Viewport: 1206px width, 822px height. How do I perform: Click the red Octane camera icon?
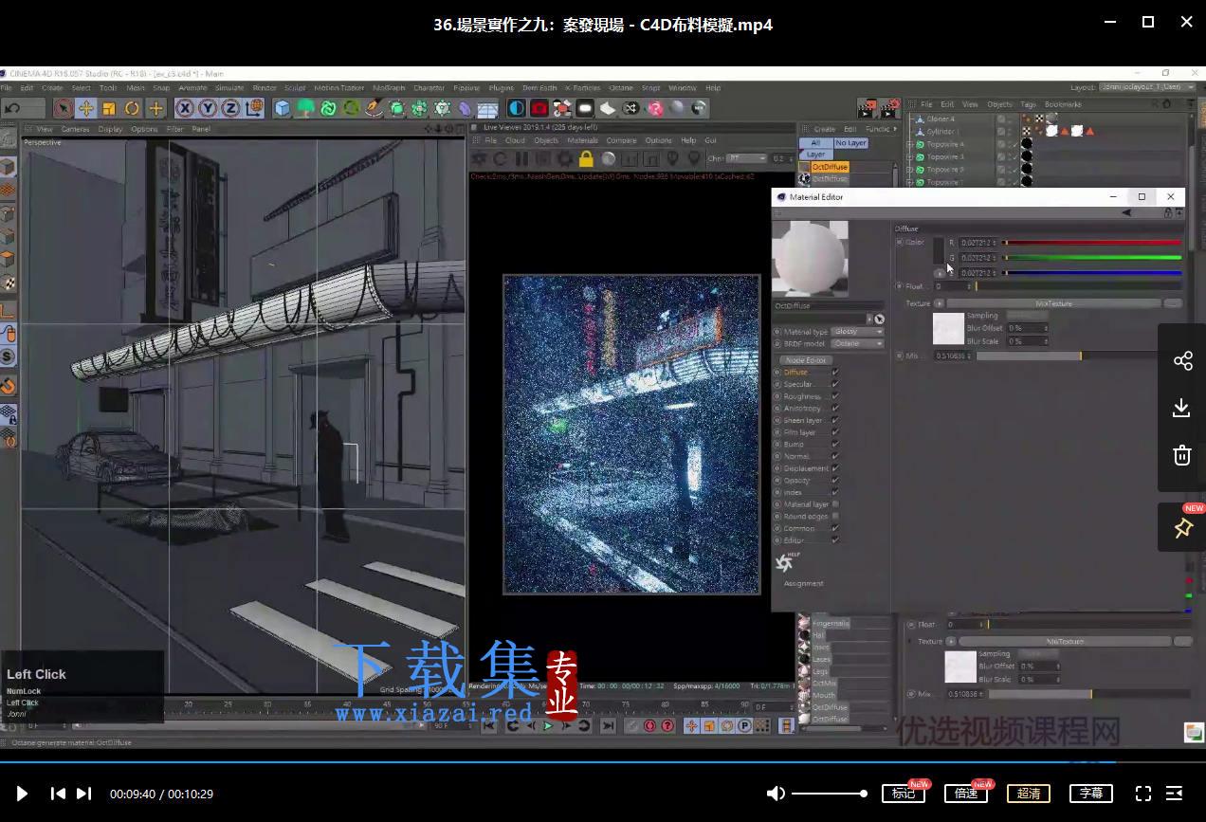[x=539, y=108]
